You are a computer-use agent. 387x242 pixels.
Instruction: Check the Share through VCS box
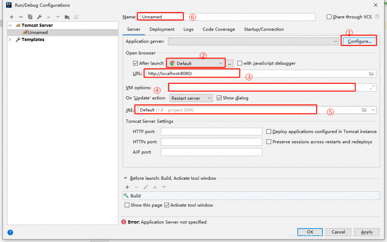pyautogui.click(x=329, y=17)
